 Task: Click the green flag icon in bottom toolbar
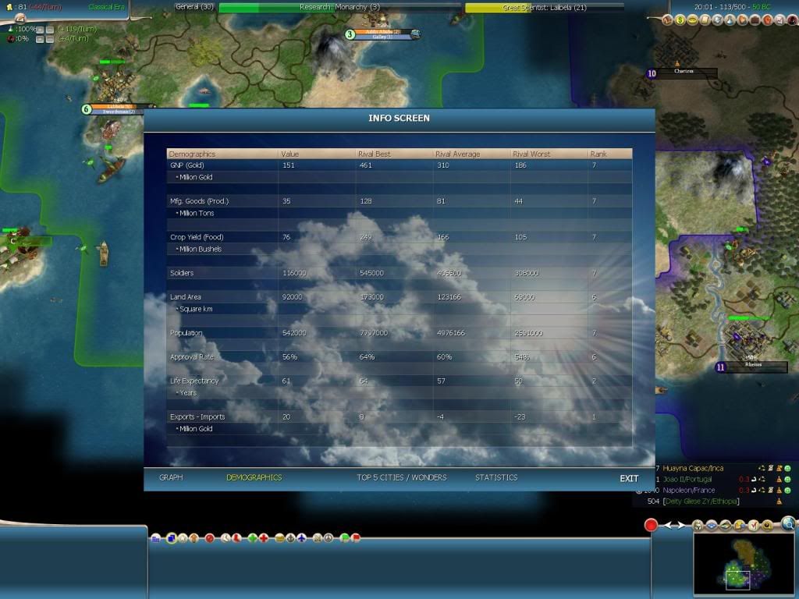(344, 538)
